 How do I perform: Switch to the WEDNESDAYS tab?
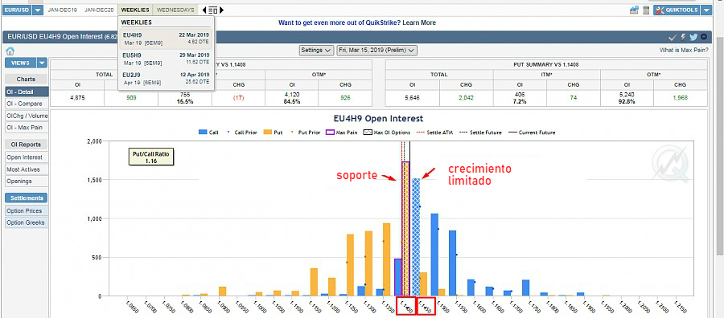[x=175, y=10]
